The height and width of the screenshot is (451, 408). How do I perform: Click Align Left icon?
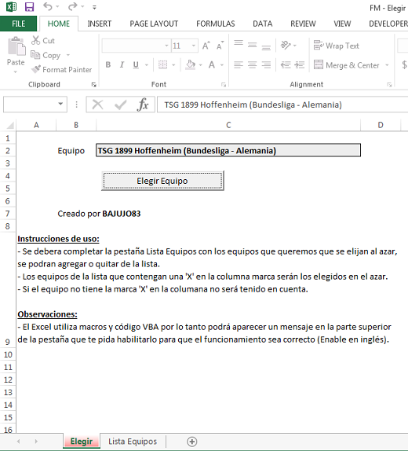click(239, 64)
